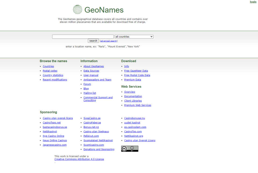Open Recent modifications
The height and width of the screenshot is (173, 258).
pos(55,80)
